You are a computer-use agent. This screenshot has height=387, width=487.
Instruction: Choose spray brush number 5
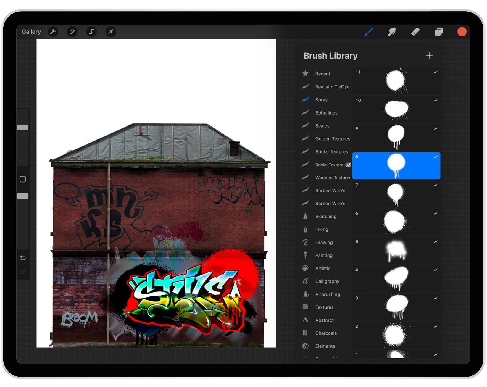coord(396,251)
